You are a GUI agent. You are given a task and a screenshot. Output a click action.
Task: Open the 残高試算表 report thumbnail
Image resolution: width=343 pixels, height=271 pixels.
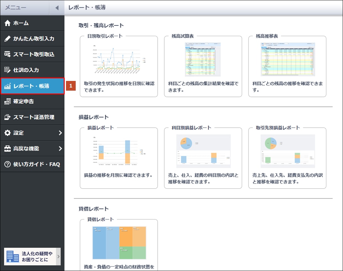click(203, 59)
